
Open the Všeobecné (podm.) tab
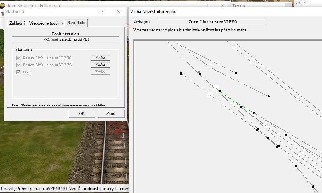(x=46, y=23)
